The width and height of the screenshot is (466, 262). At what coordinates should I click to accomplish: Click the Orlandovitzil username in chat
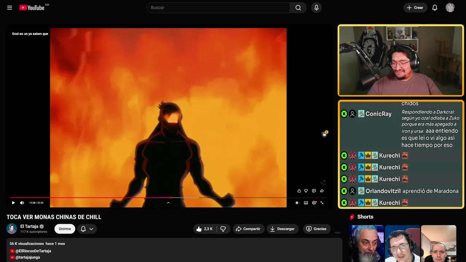(x=383, y=191)
